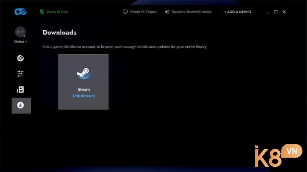Click the Ready To Host status text
Screen dimensions: 307x172
[x=57, y=12]
